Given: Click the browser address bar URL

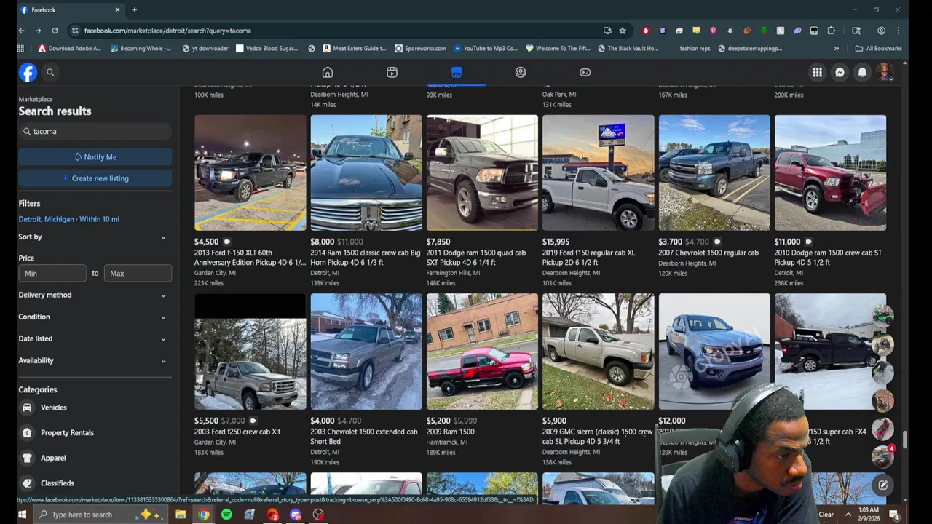Looking at the screenshot, I should [x=167, y=31].
